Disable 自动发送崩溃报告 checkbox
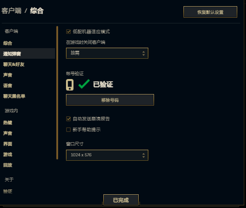Viewport: 246px width, 208px height. pos(68,119)
